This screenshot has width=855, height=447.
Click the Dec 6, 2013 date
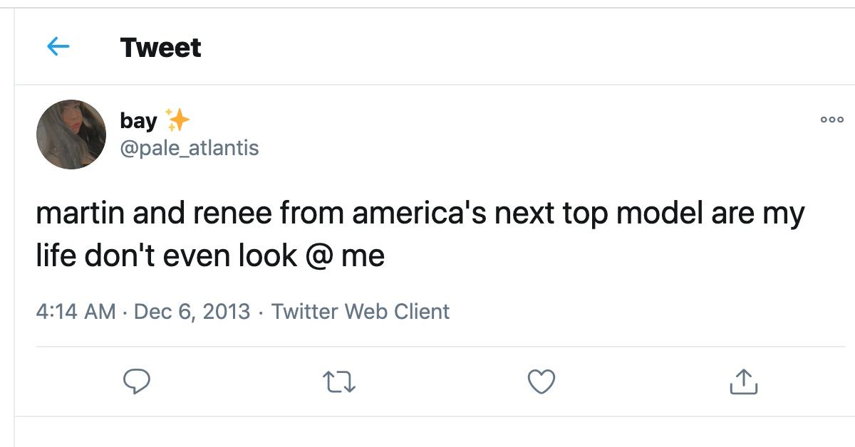point(192,312)
